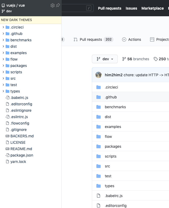Open Issues in the top navigation
Screen dimensions: 169x208
pyautogui.click(x=131, y=8)
